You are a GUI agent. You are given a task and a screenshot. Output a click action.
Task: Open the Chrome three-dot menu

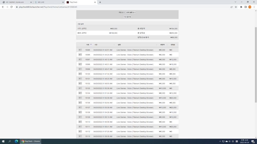254,7
